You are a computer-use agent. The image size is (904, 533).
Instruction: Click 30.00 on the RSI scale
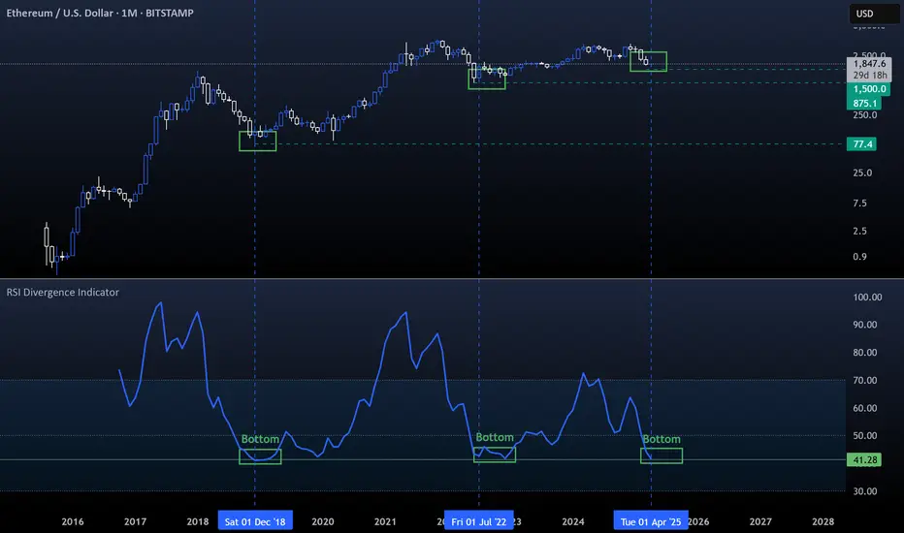865,491
